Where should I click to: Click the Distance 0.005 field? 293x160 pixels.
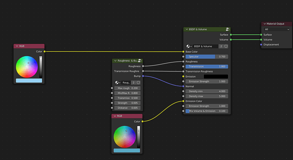[127, 108]
